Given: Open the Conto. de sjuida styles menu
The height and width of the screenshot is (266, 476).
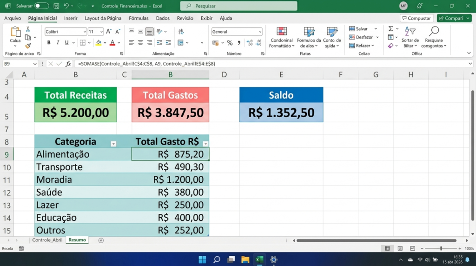Looking at the screenshot, I should point(332,37).
